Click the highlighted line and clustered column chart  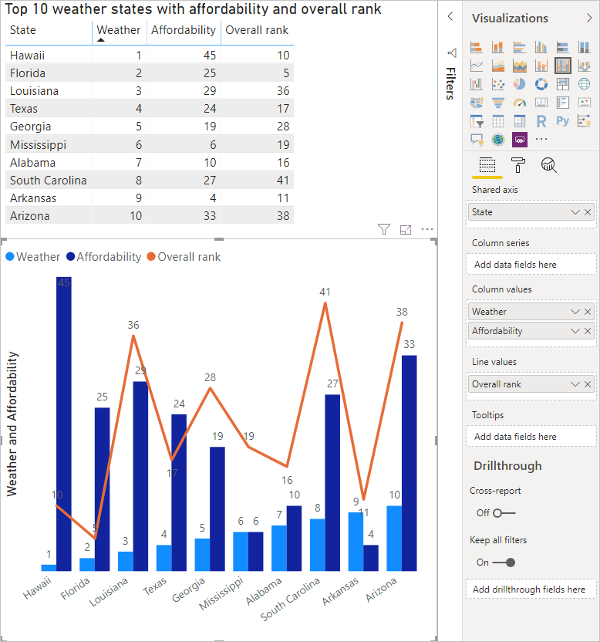(x=563, y=66)
